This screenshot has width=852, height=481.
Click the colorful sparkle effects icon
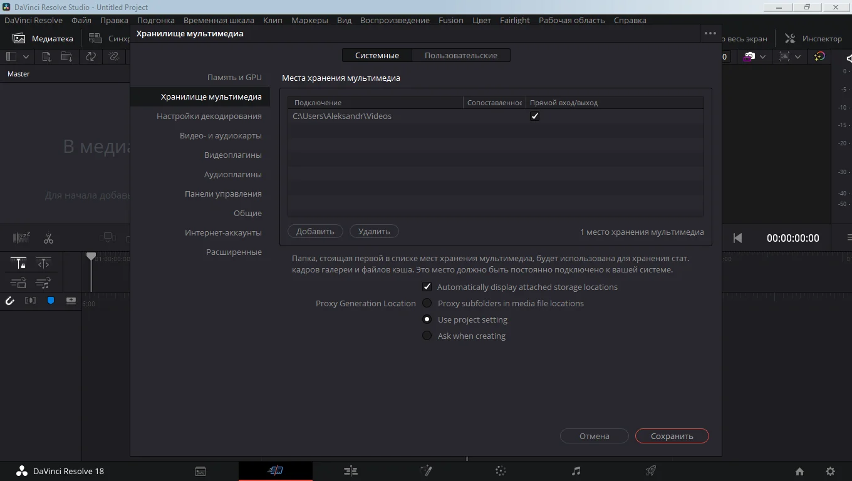[x=819, y=56]
